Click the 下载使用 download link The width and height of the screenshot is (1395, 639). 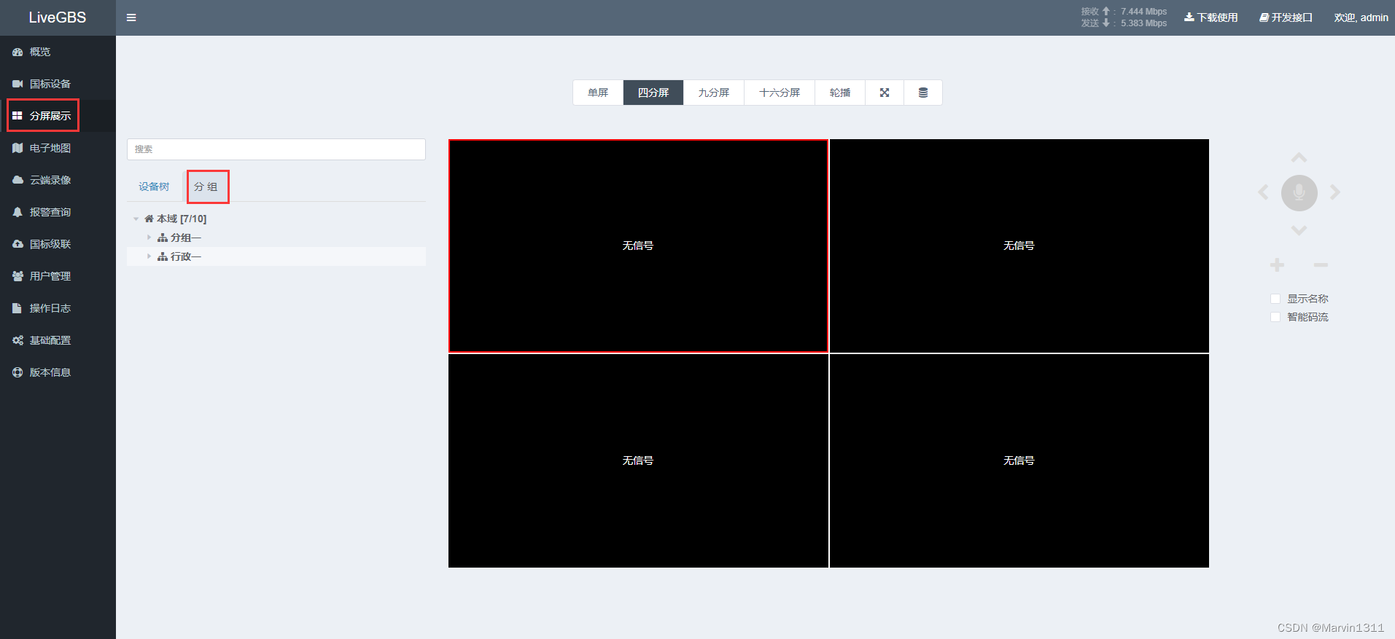(x=1211, y=17)
